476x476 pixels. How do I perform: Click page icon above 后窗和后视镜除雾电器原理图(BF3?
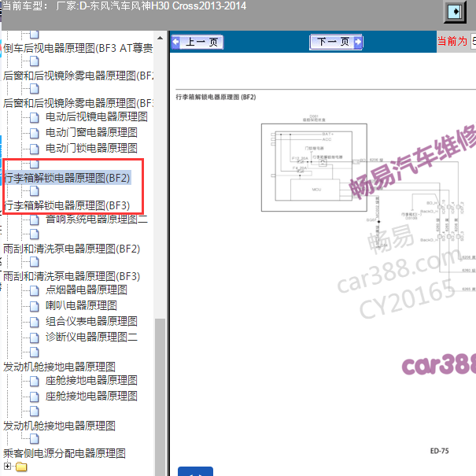35,89
